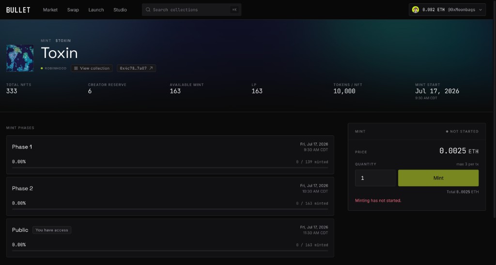Screen dimensions: 496x265
Task: Click the You have access badge
Action: 52,230
